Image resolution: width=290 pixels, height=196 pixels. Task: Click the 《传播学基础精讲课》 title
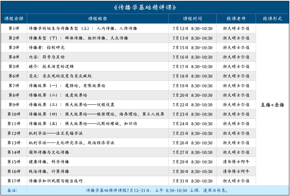click(145, 7)
